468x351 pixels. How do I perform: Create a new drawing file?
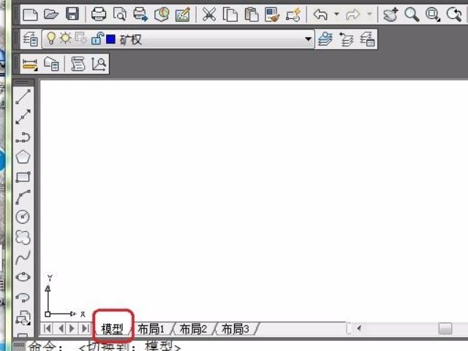[x=30, y=14]
